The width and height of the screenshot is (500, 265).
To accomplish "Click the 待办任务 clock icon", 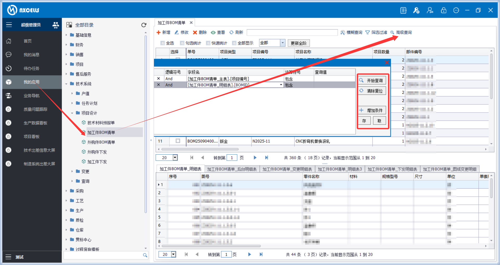I will click(9, 68).
